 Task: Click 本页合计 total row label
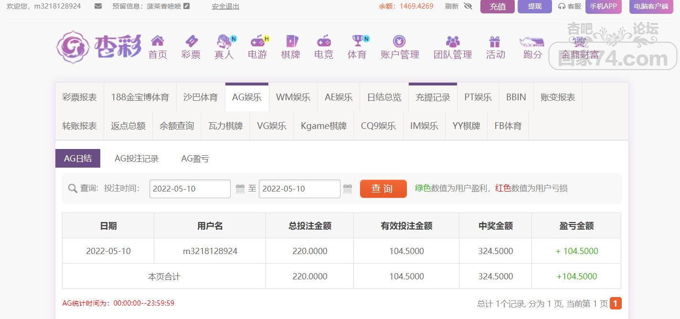(164, 276)
